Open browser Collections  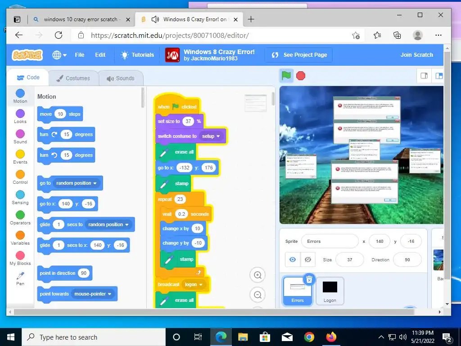397,36
